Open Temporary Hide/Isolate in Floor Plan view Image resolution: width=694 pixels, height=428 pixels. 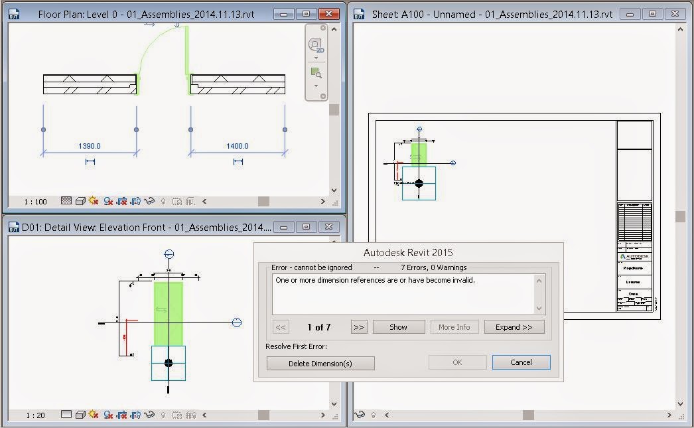click(149, 201)
